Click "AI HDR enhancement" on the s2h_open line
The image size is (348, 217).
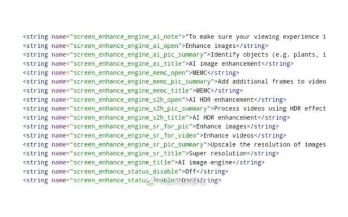(x=221, y=100)
